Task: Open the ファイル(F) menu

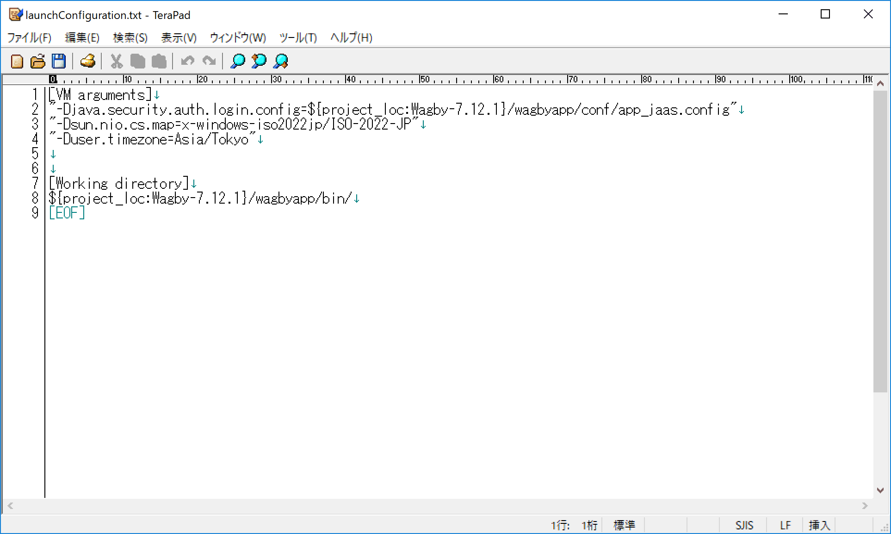Action: pyautogui.click(x=29, y=37)
